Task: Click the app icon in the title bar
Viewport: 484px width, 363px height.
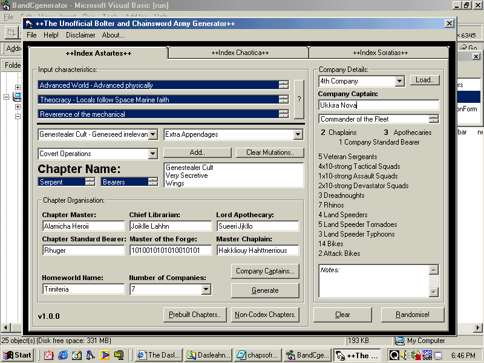Action: pos(29,24)
